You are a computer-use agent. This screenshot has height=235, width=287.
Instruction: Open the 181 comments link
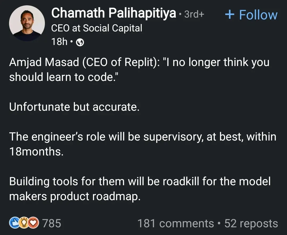coord(175,224)
